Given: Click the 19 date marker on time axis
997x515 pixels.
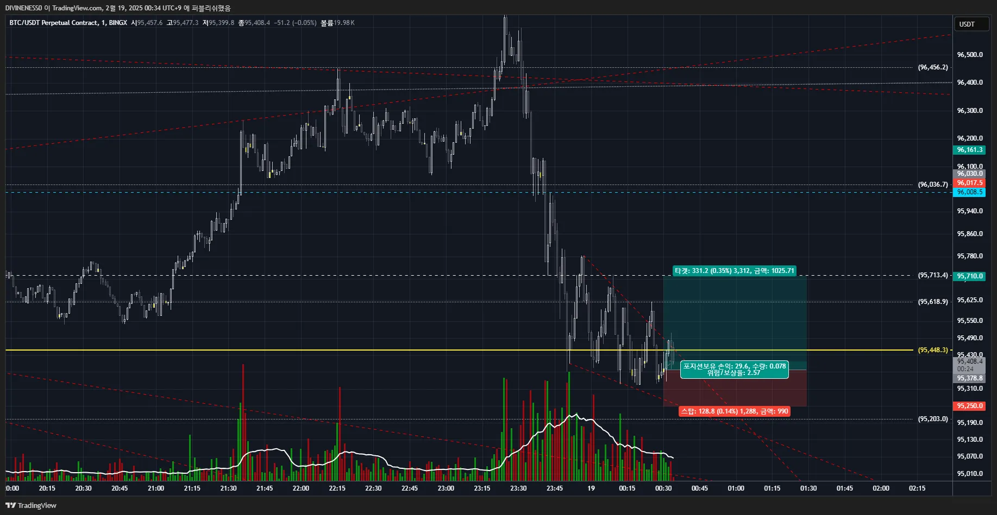Looking at the screenshot, I should tap(591, 488).
